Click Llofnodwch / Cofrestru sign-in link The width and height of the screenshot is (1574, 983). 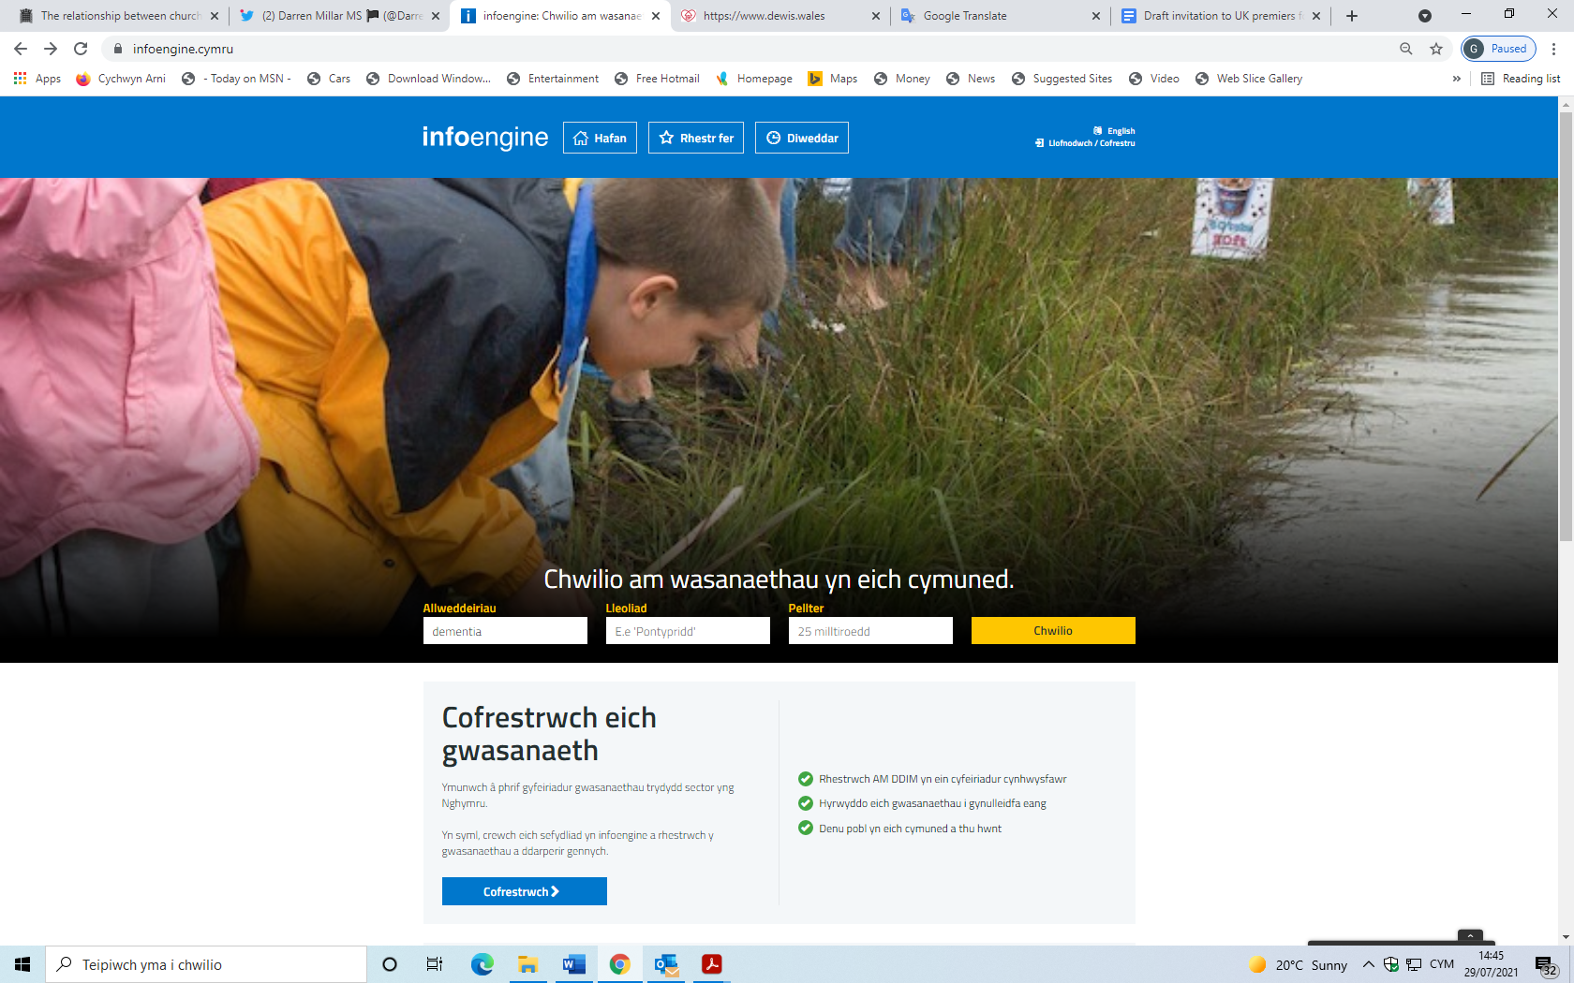1091,143
